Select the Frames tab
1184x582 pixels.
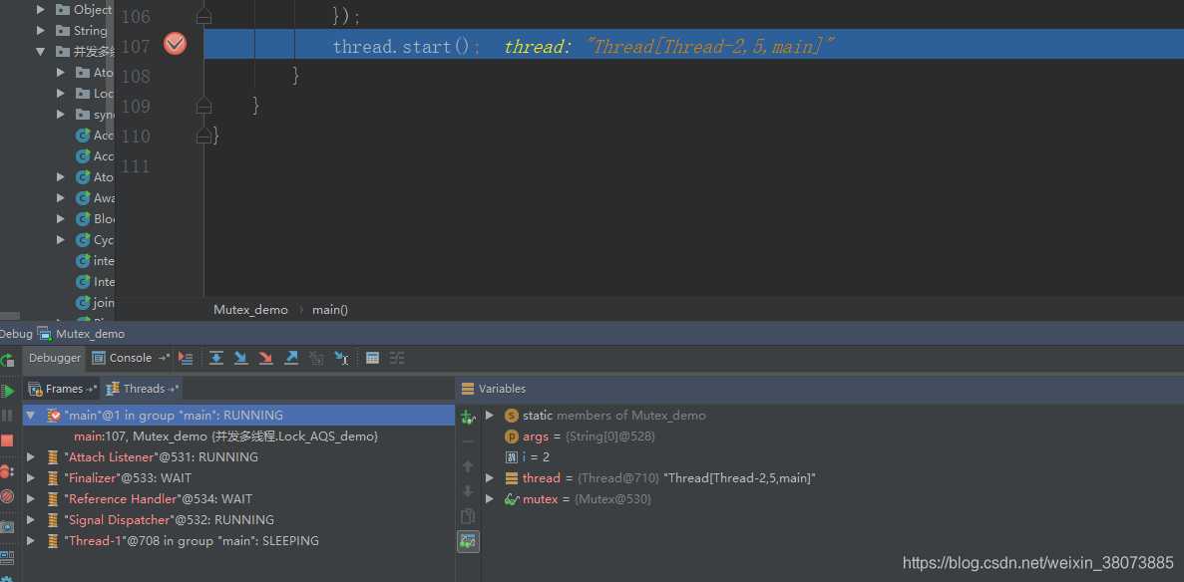tap(64, 389)
